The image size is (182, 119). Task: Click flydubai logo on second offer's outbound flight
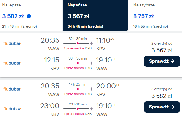(x=12, y=89)
